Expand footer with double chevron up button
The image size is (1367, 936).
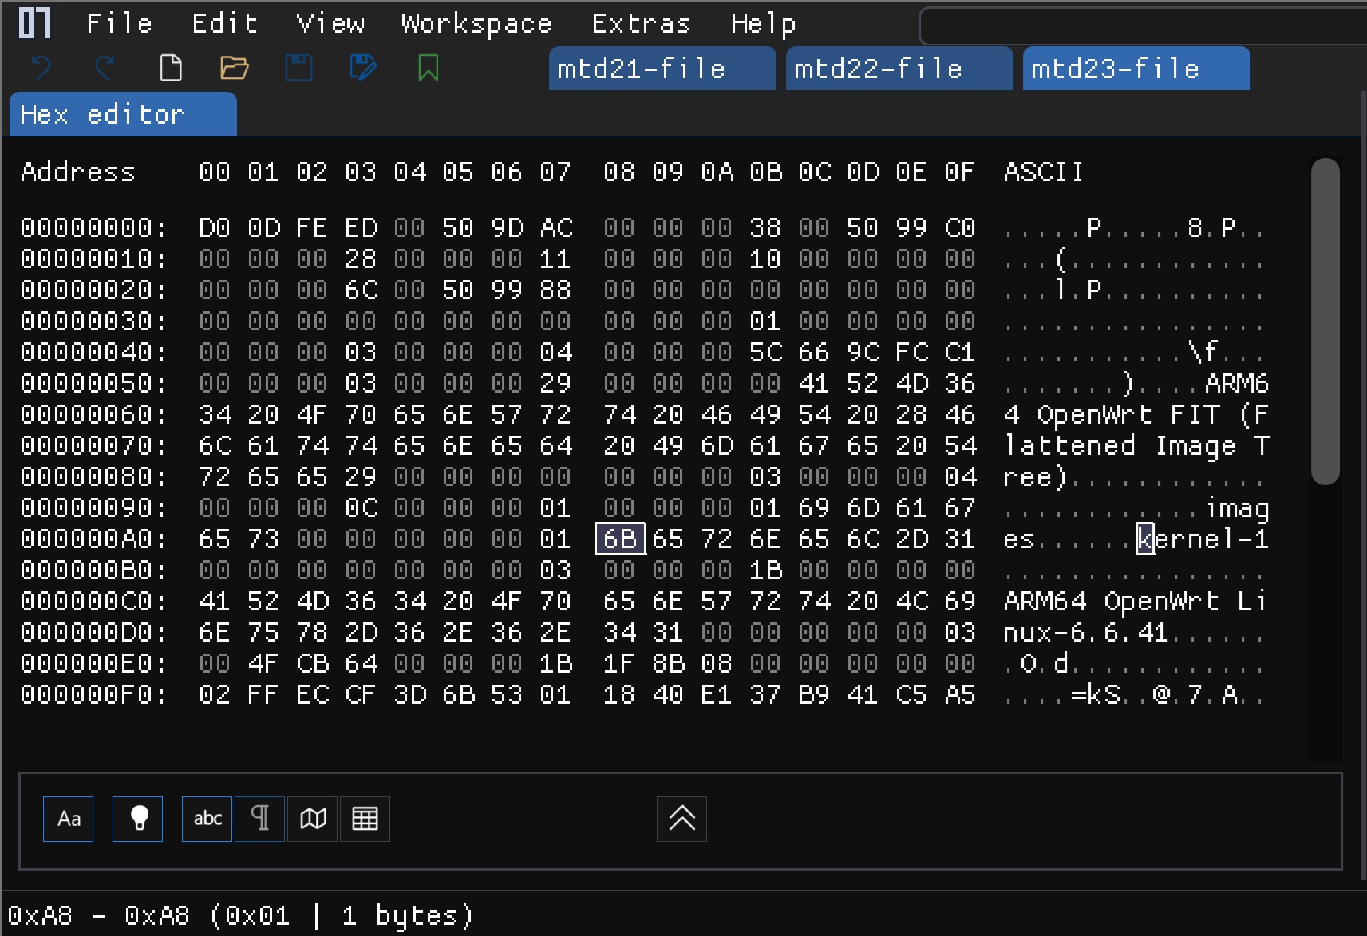682,819
